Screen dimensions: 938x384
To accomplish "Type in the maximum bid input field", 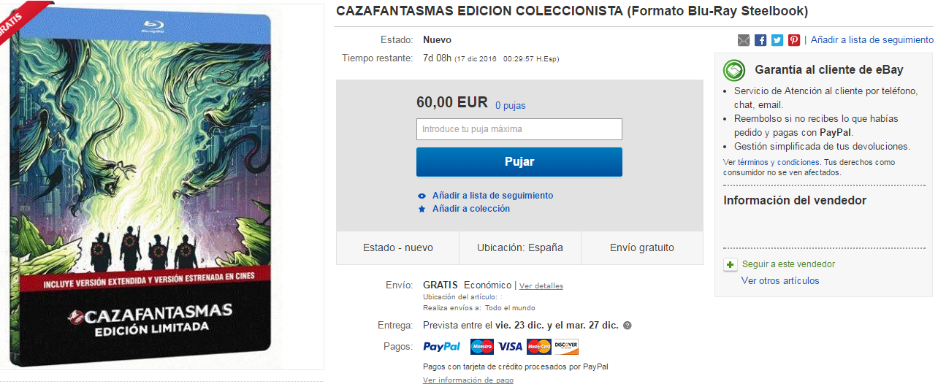I will 519,129.
